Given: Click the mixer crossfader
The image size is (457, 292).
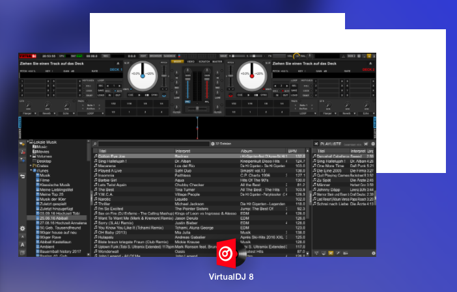Looking at the screenshot, I should 197,109.
